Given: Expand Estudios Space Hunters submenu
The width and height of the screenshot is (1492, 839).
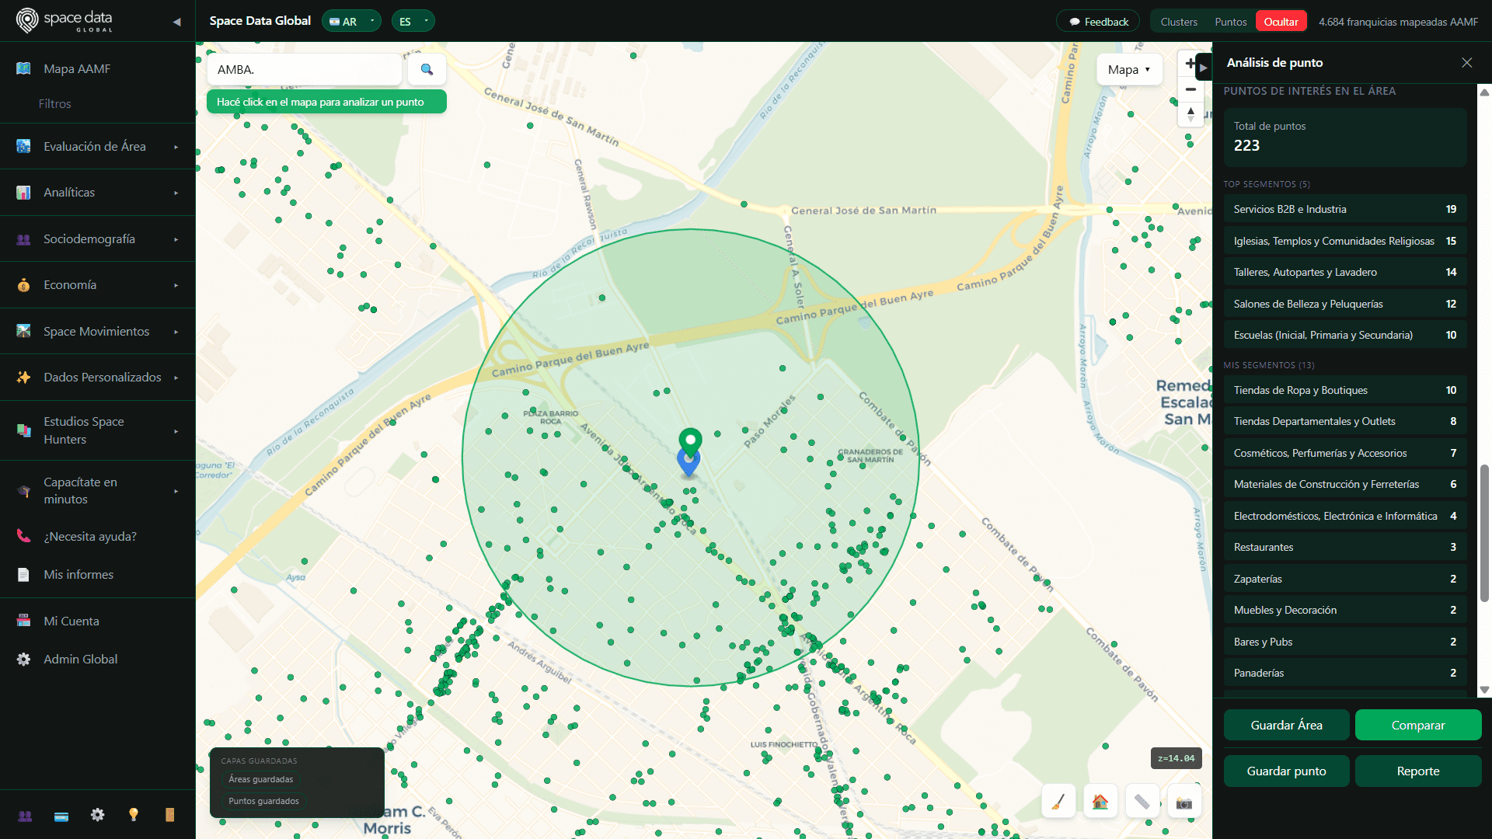Looking at the screenshot, I should [97, 430].
